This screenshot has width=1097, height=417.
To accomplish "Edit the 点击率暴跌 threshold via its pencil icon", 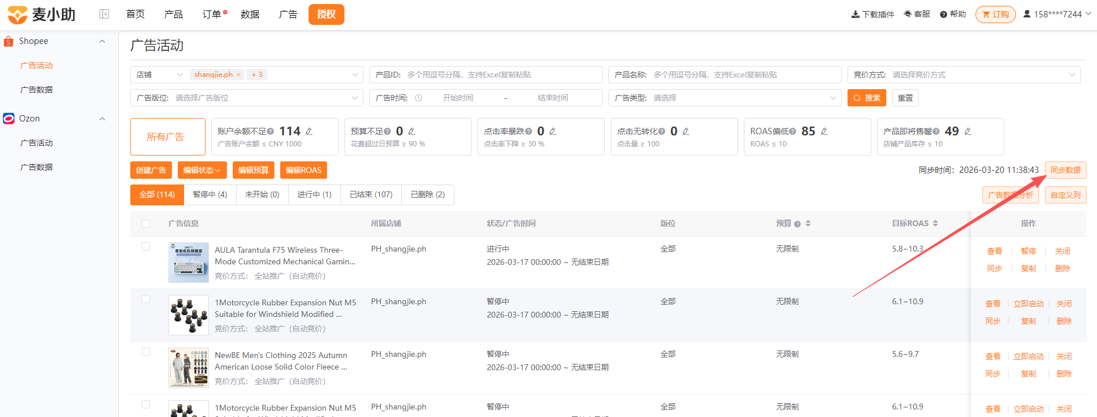I will [553, 132].
